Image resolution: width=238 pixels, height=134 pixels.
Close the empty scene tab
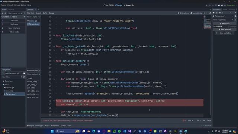(x=35, y=9)
